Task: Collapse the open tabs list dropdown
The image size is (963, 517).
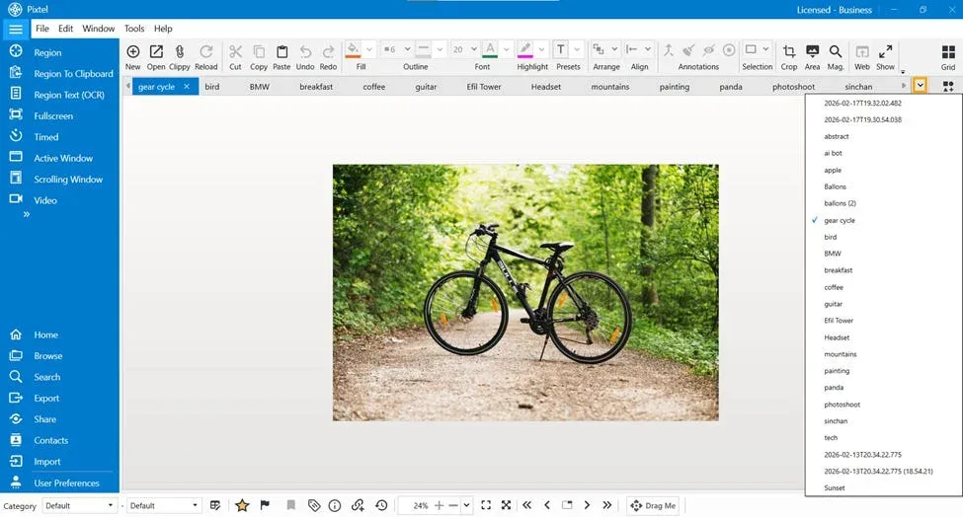Action: tap(920, 85)
